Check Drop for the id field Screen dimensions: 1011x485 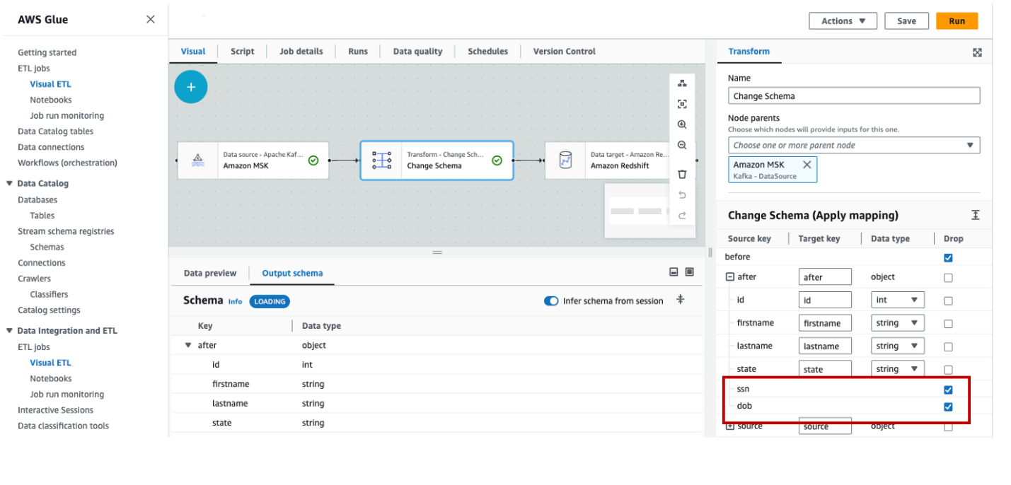coord(948,300)
